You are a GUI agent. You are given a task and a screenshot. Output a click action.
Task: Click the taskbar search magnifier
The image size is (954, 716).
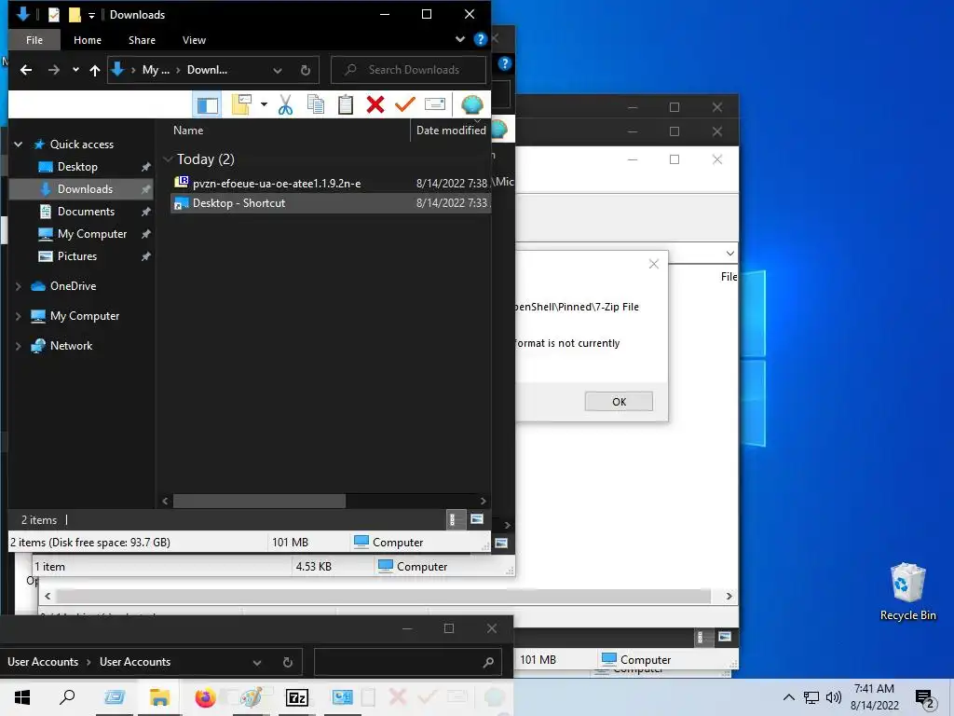[67, 697]
